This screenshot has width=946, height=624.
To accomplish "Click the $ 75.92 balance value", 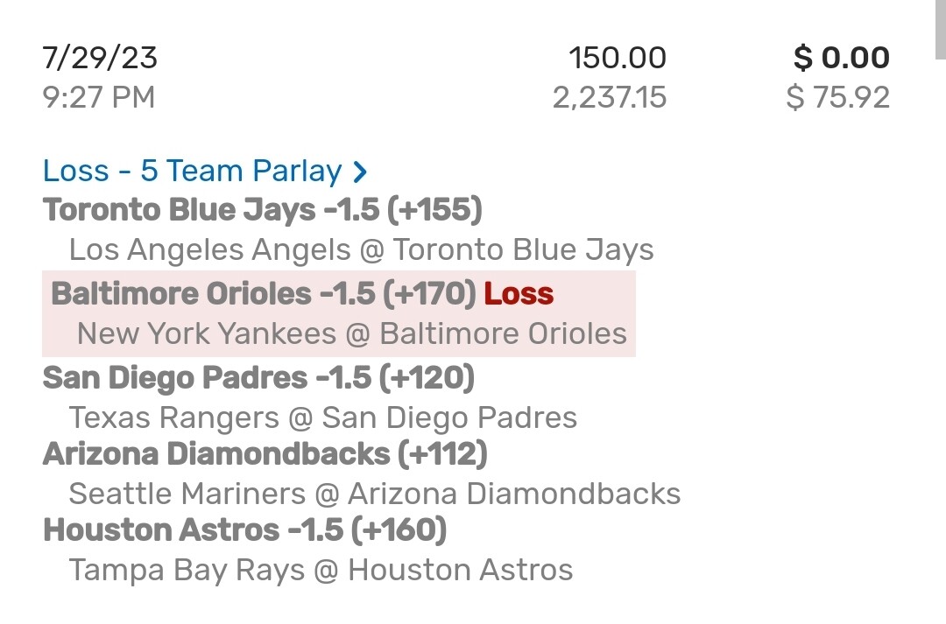I will (837, 96).
